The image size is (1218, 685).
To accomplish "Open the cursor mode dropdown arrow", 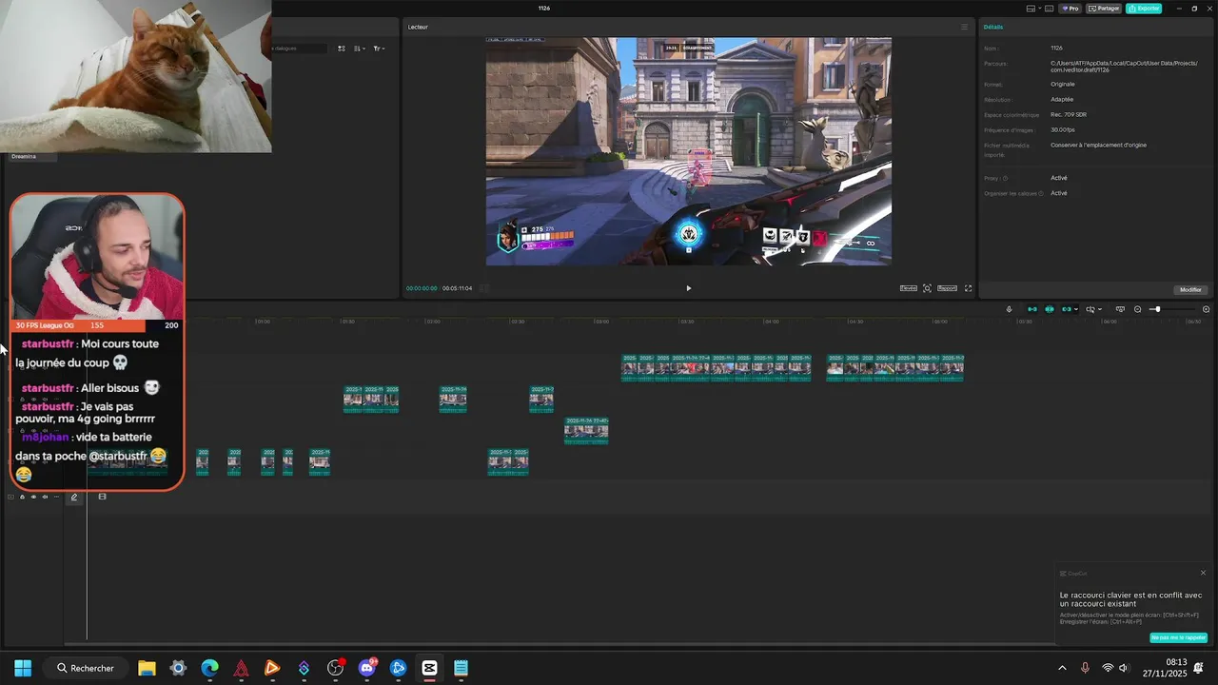I will 1100,309.
